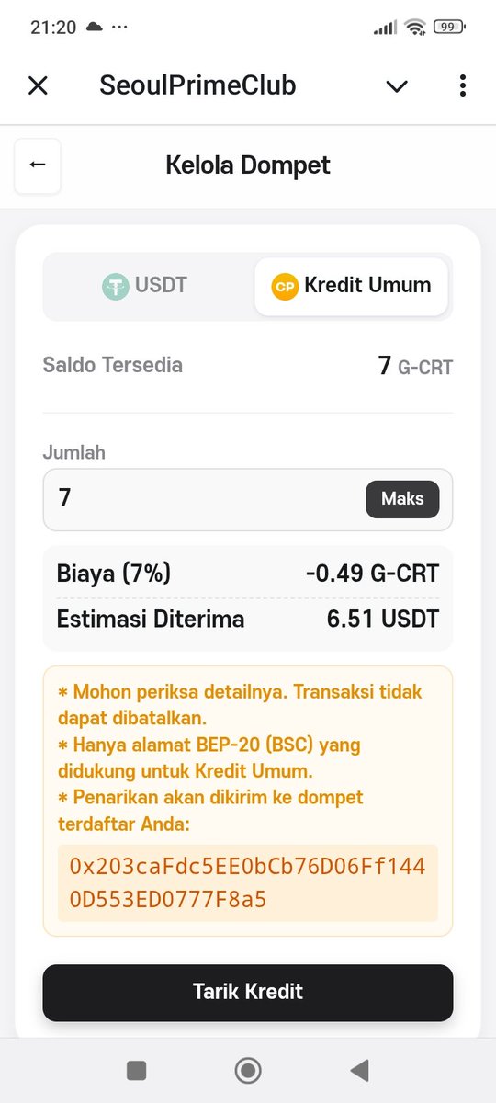496x1103 pixels.
Task: Tap the SeoulPrimeClub page title
Action: coord(197,86)
